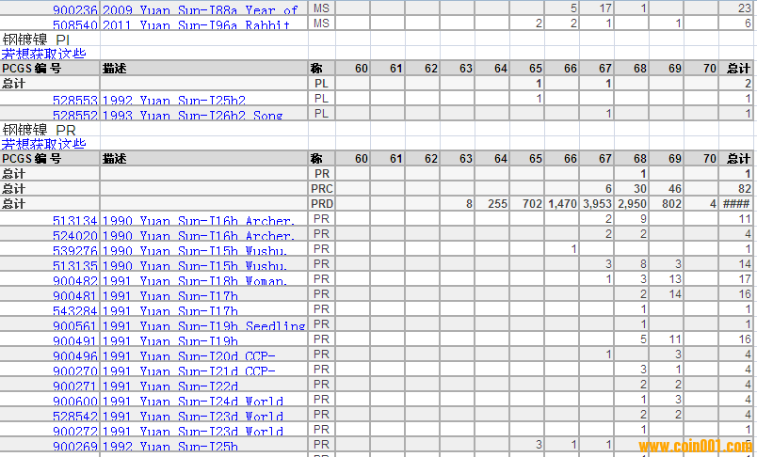Select PCGS number 524020 link
This screenshot has height=457, width=757.
click(x=74, y=236)
